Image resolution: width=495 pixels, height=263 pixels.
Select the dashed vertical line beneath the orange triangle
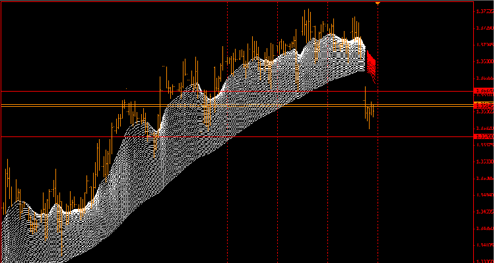click(x=378, y=132)
